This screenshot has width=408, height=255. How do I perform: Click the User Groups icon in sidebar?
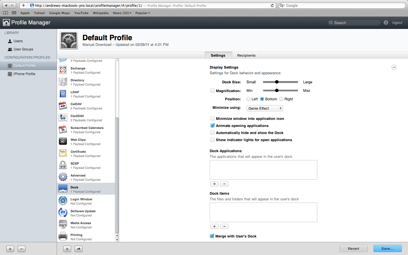tap(10, 49)
